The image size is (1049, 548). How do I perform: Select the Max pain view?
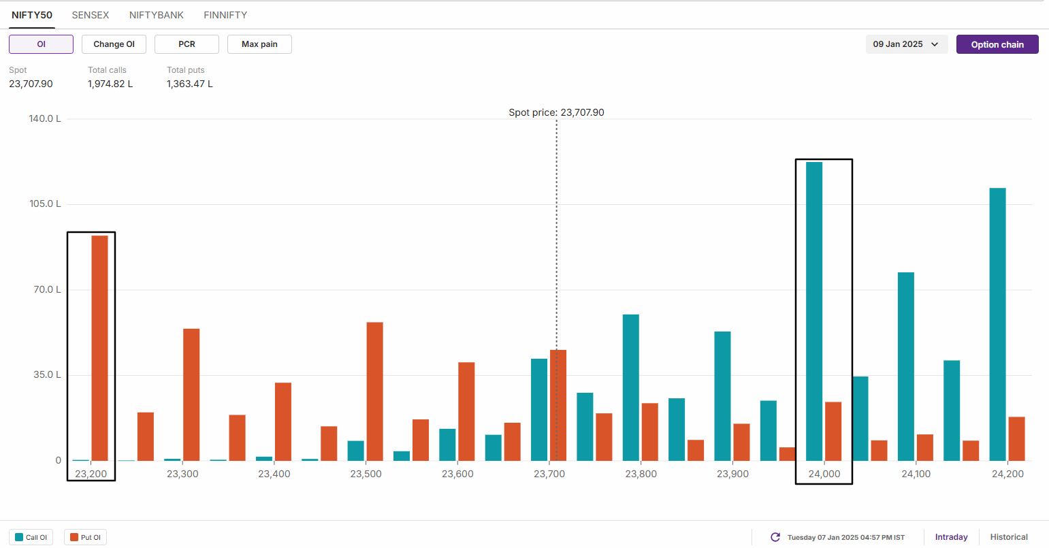[259, 44]
